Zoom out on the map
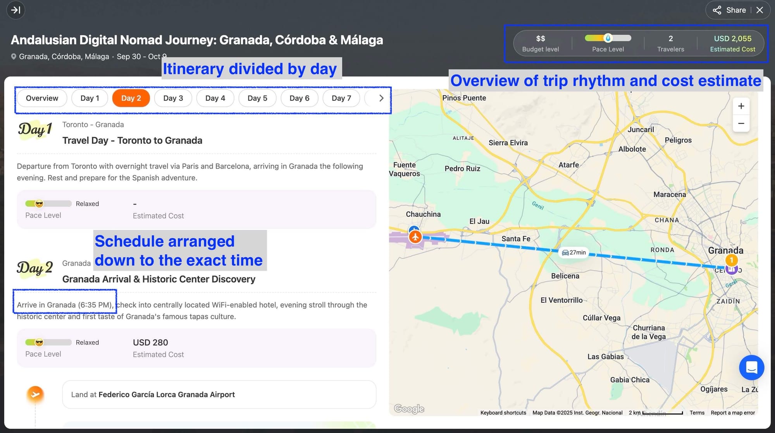This screenshot has height=433, width=775. (x=741, y=124)
